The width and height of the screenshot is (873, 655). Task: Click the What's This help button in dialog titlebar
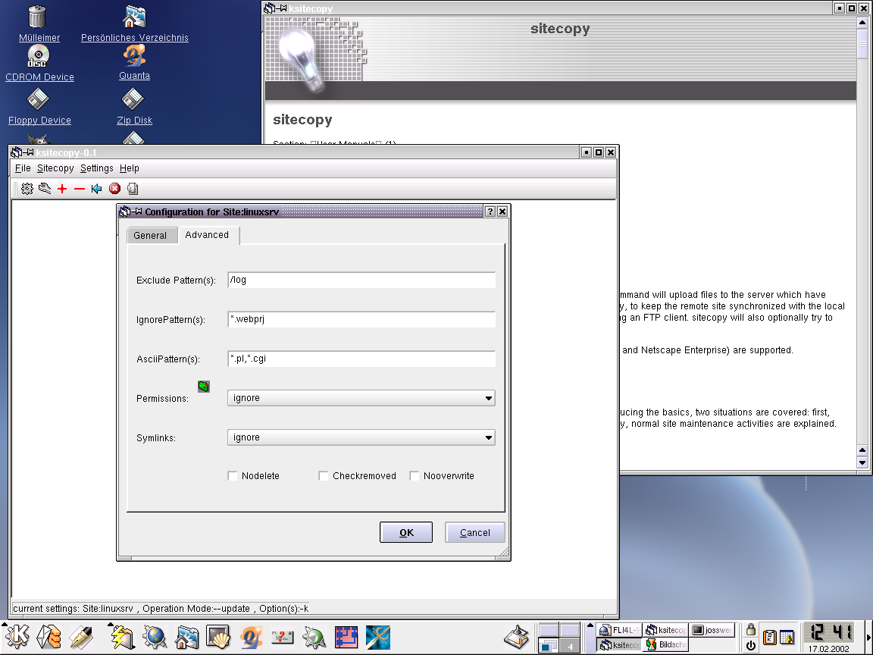[490, 211]
